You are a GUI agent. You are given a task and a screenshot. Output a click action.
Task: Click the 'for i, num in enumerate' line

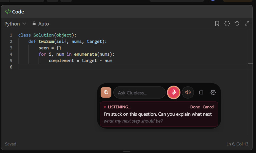point(77,54)
